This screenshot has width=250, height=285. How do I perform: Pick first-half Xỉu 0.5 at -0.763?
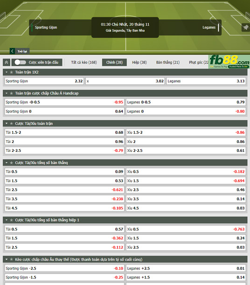pyautogui.click(x=186, y=229)
